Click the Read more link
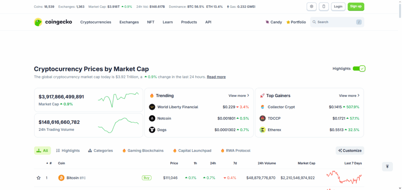 click(216, 77)
